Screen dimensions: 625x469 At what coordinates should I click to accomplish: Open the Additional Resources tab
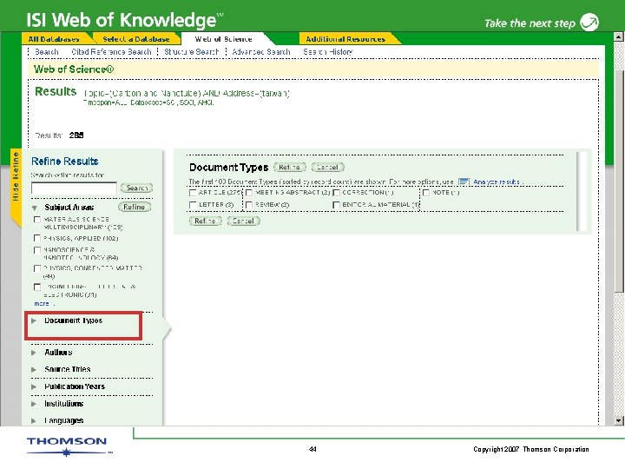click(345, 39)
